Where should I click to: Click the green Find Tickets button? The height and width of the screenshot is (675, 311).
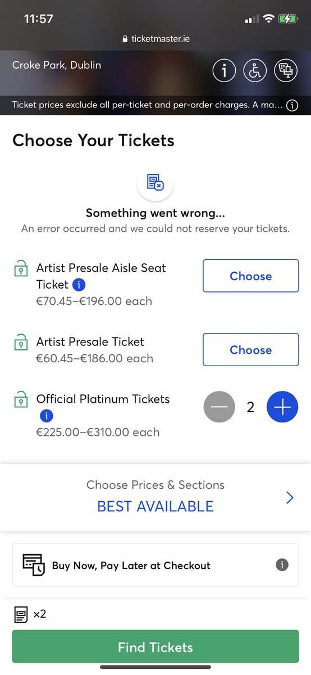[155, 647]
